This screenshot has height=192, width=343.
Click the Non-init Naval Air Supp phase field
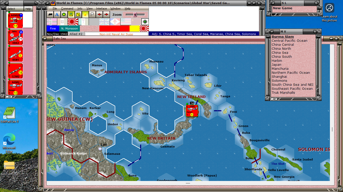pyautogui.click(x=116, y=34)
